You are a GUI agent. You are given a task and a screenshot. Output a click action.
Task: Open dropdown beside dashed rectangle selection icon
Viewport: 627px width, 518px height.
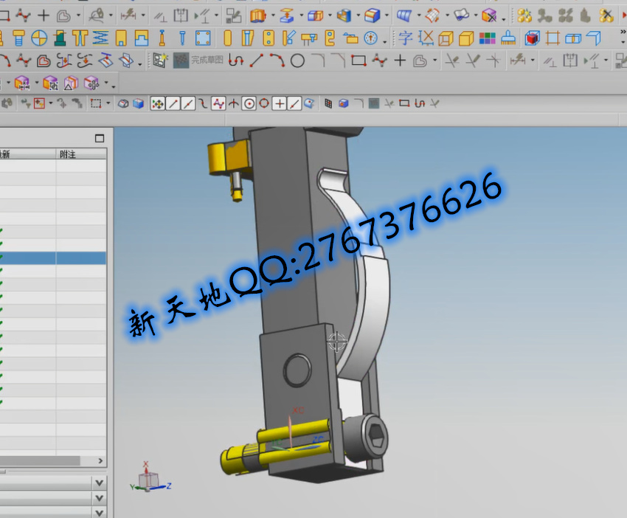(109, 104)
